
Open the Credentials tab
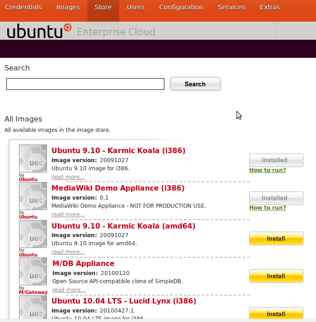click(x=23, y=7)
